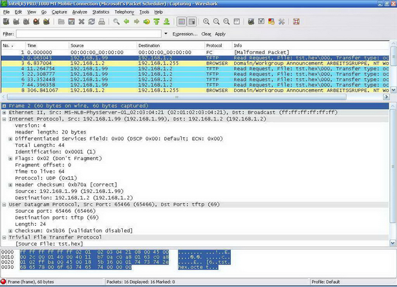This screenshot has height=287, width=397.
Task: Open the Telephony menu
Action: [124, 12]
